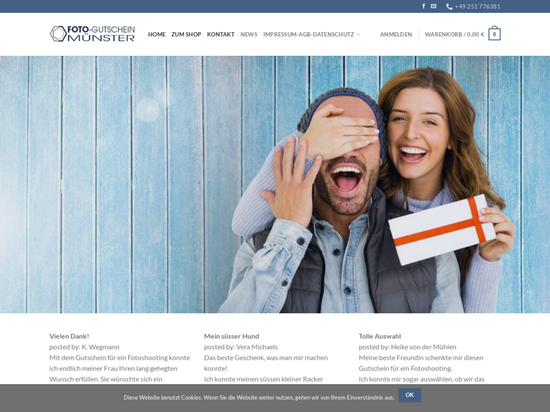
Task: Open the shopping cart bag icon
Action: [x=494, y=34]
